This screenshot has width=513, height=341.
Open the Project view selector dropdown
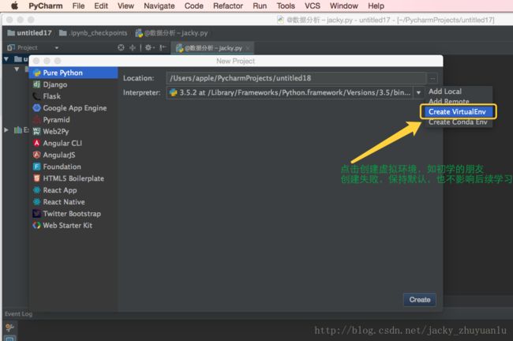[x=57, y=48]
